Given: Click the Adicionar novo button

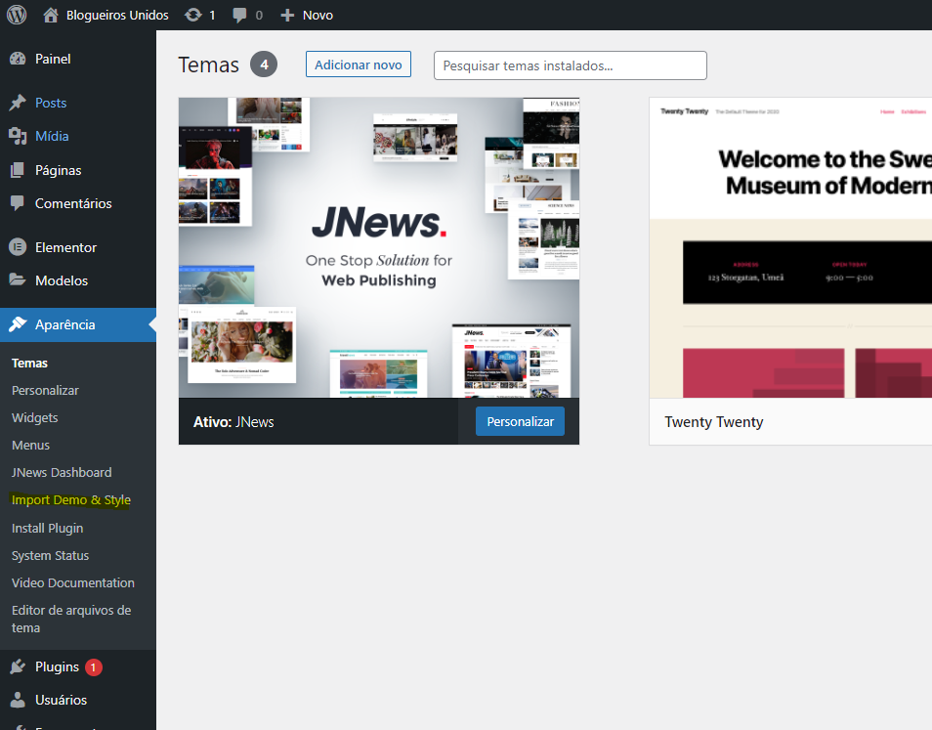Looking at the screenshot, I should click(x=359, y=64).
